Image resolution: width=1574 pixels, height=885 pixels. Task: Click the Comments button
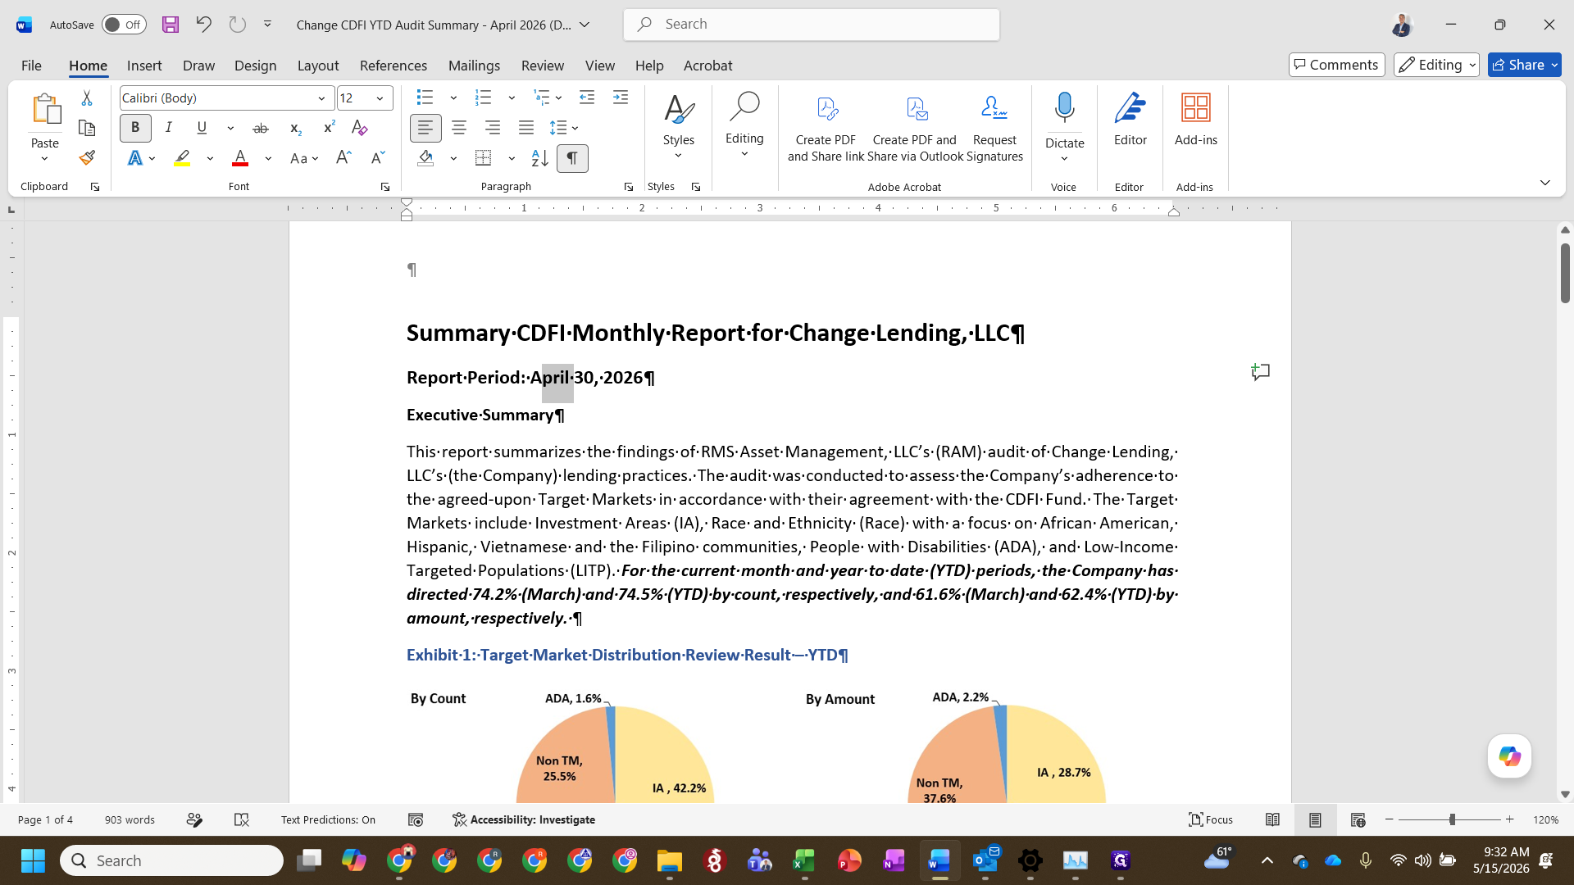tap(1337, 65)
